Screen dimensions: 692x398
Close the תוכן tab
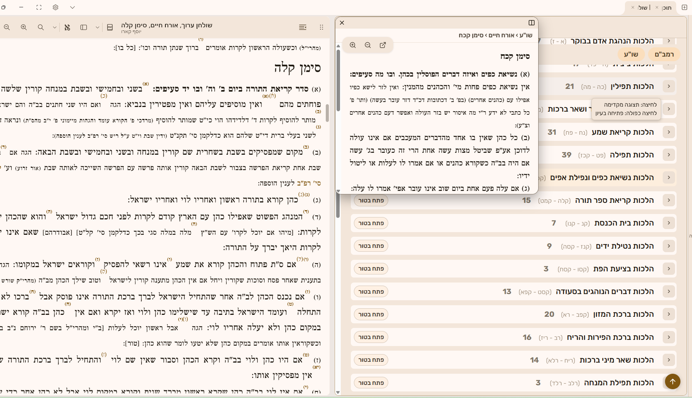pos(657,8)
